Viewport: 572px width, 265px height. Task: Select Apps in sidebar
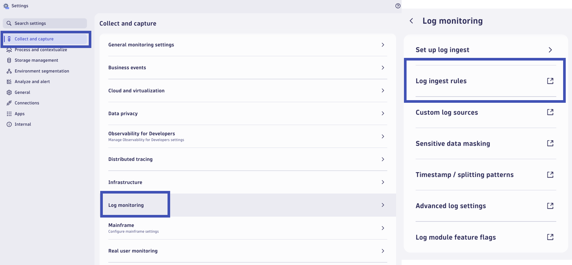pyautogui.click(x=45, y=114)
